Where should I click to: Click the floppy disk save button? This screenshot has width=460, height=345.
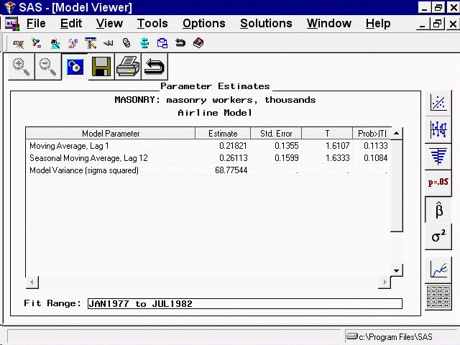101,67
